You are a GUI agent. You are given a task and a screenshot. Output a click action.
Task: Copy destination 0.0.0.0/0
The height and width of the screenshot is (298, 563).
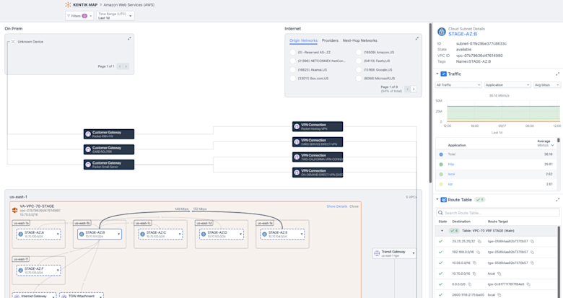click(x=469, y=284)
